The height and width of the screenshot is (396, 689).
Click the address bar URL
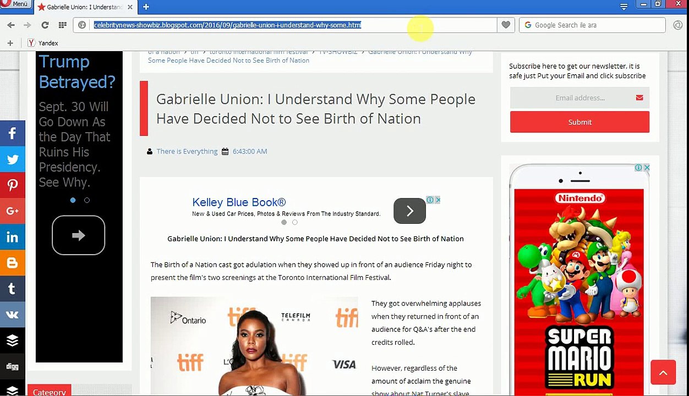227,25
